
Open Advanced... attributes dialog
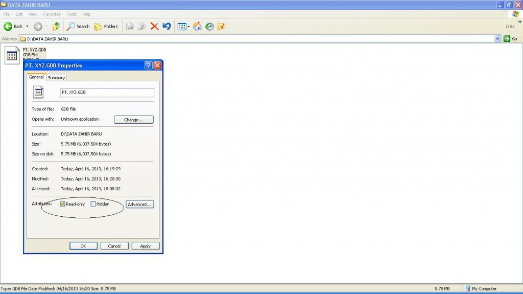(139, 204)
